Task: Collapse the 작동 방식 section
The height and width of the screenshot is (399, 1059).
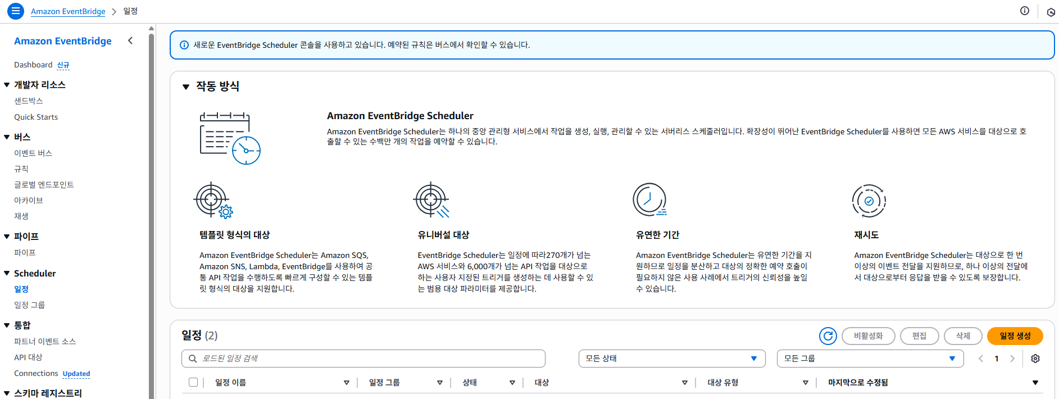Action: pyautogui.click(x=186, y=87)
